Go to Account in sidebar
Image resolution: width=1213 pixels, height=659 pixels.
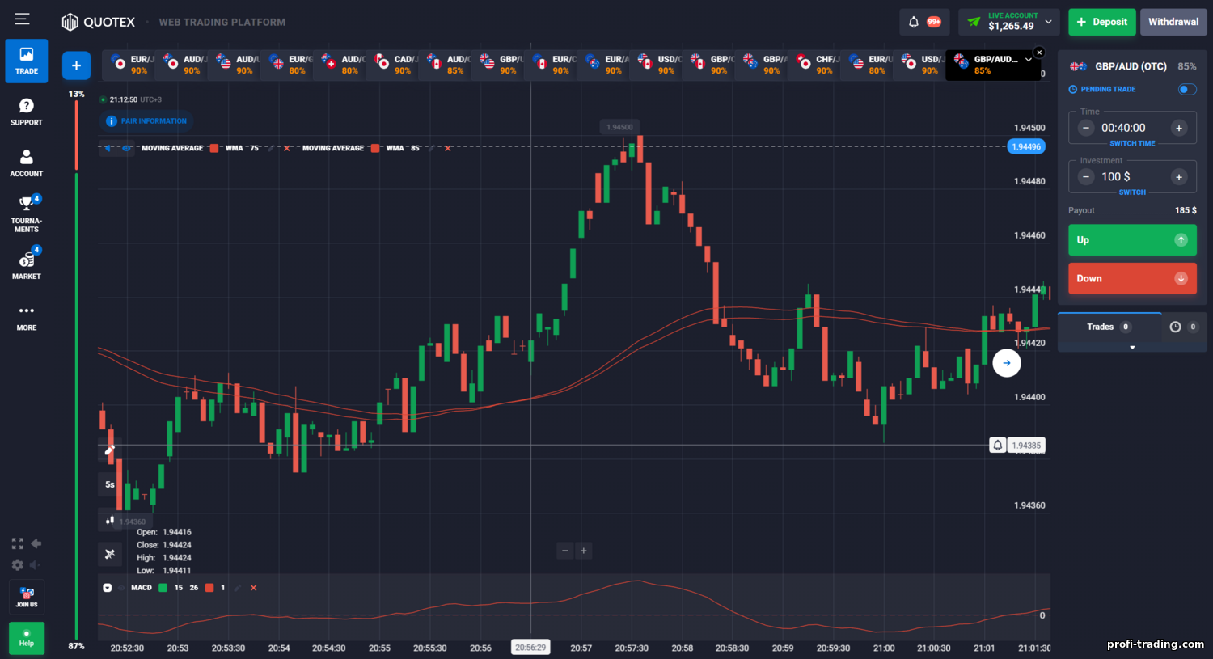click(27, 163)
